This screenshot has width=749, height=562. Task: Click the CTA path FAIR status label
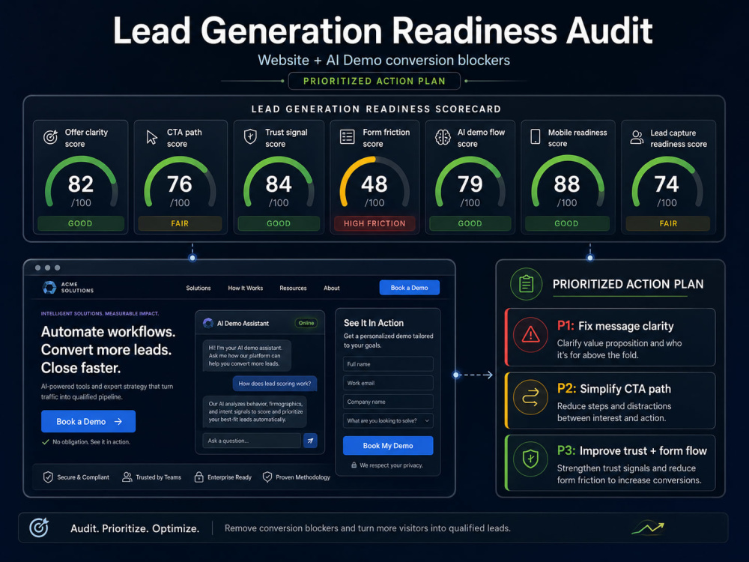(180, 223)
